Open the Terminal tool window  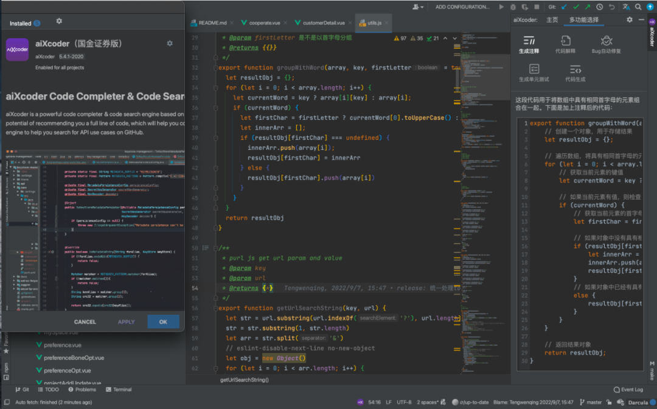click(119, 390)
